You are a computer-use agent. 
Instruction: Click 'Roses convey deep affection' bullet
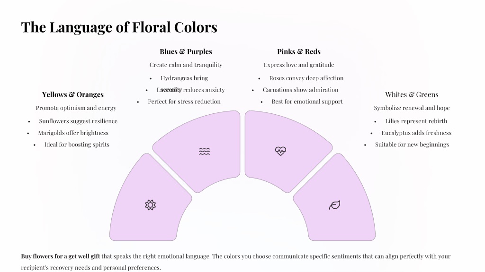click(306, 78)
